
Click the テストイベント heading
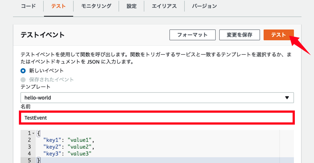click(43, 35)
